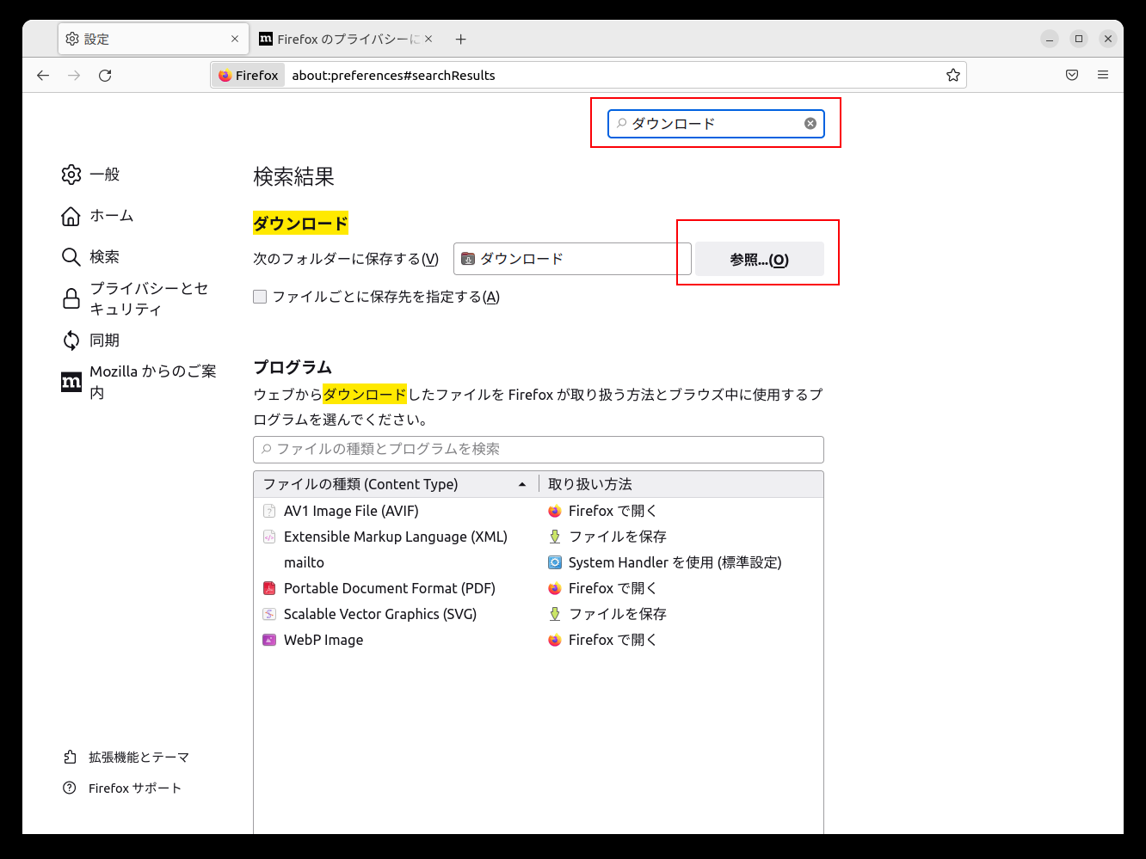Click the WebP Image file type icon
Viewport: 1146px width, 859px height.
[269, 640]
